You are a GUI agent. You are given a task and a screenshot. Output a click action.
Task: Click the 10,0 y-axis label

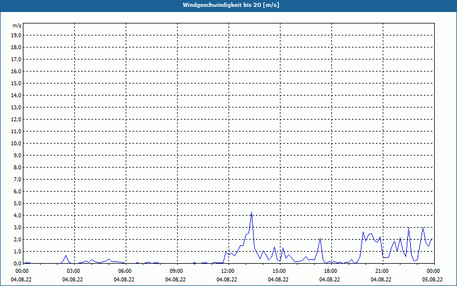pos(16,144)
